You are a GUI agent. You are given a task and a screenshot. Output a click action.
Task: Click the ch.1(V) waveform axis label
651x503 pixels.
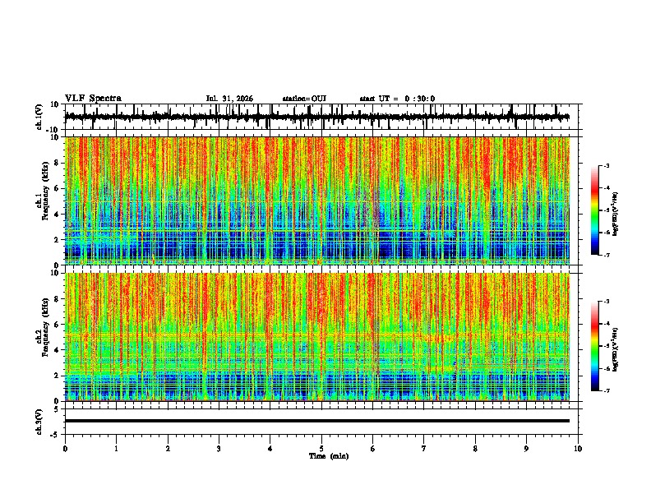pos(39,117)
